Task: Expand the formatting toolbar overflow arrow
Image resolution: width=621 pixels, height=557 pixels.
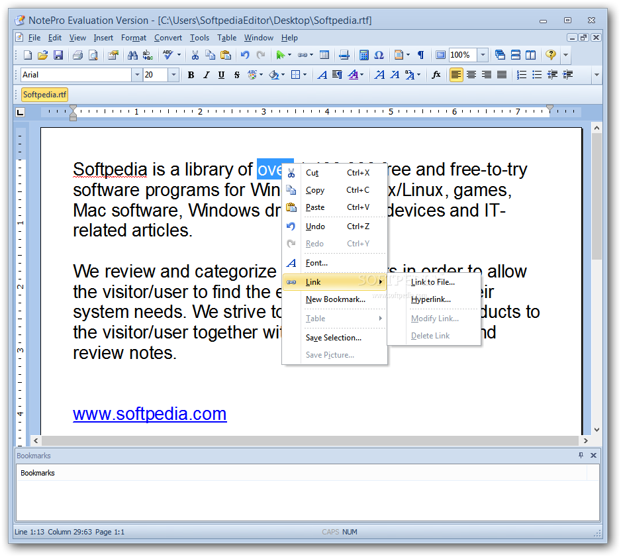Action: [x=597, y=74]
